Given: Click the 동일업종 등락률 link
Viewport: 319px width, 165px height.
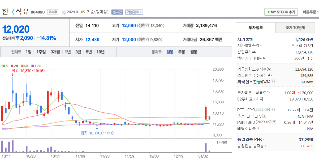Looking at the screenshot, I should (251, 146).
